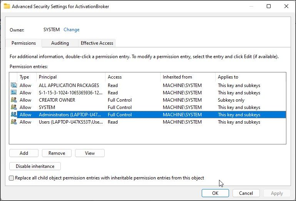
Task: Remove the selected permission entry
Action: (57, 153)
